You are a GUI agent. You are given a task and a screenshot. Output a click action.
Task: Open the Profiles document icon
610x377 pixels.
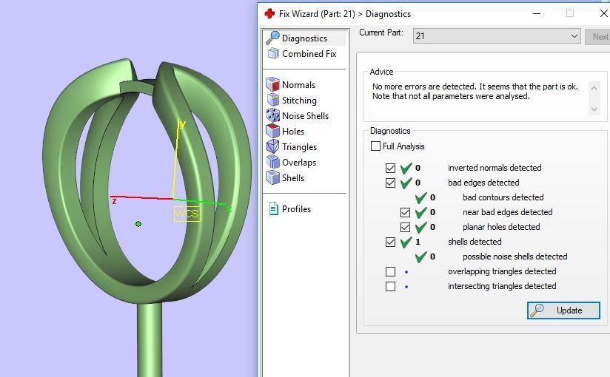coord(274,208)
